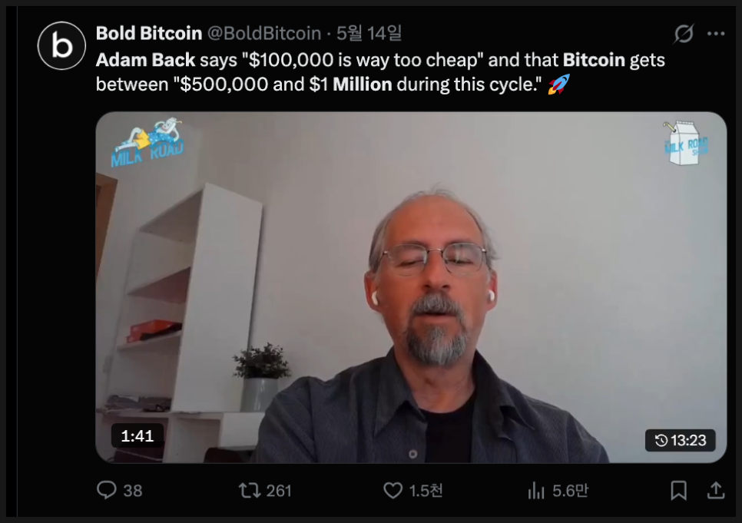
Task: Reply using the comment bubble icon
Action: [x=107, y=490]
